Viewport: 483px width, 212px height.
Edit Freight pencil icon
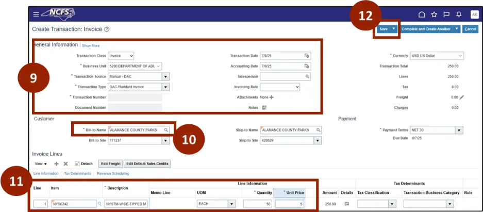461,97
